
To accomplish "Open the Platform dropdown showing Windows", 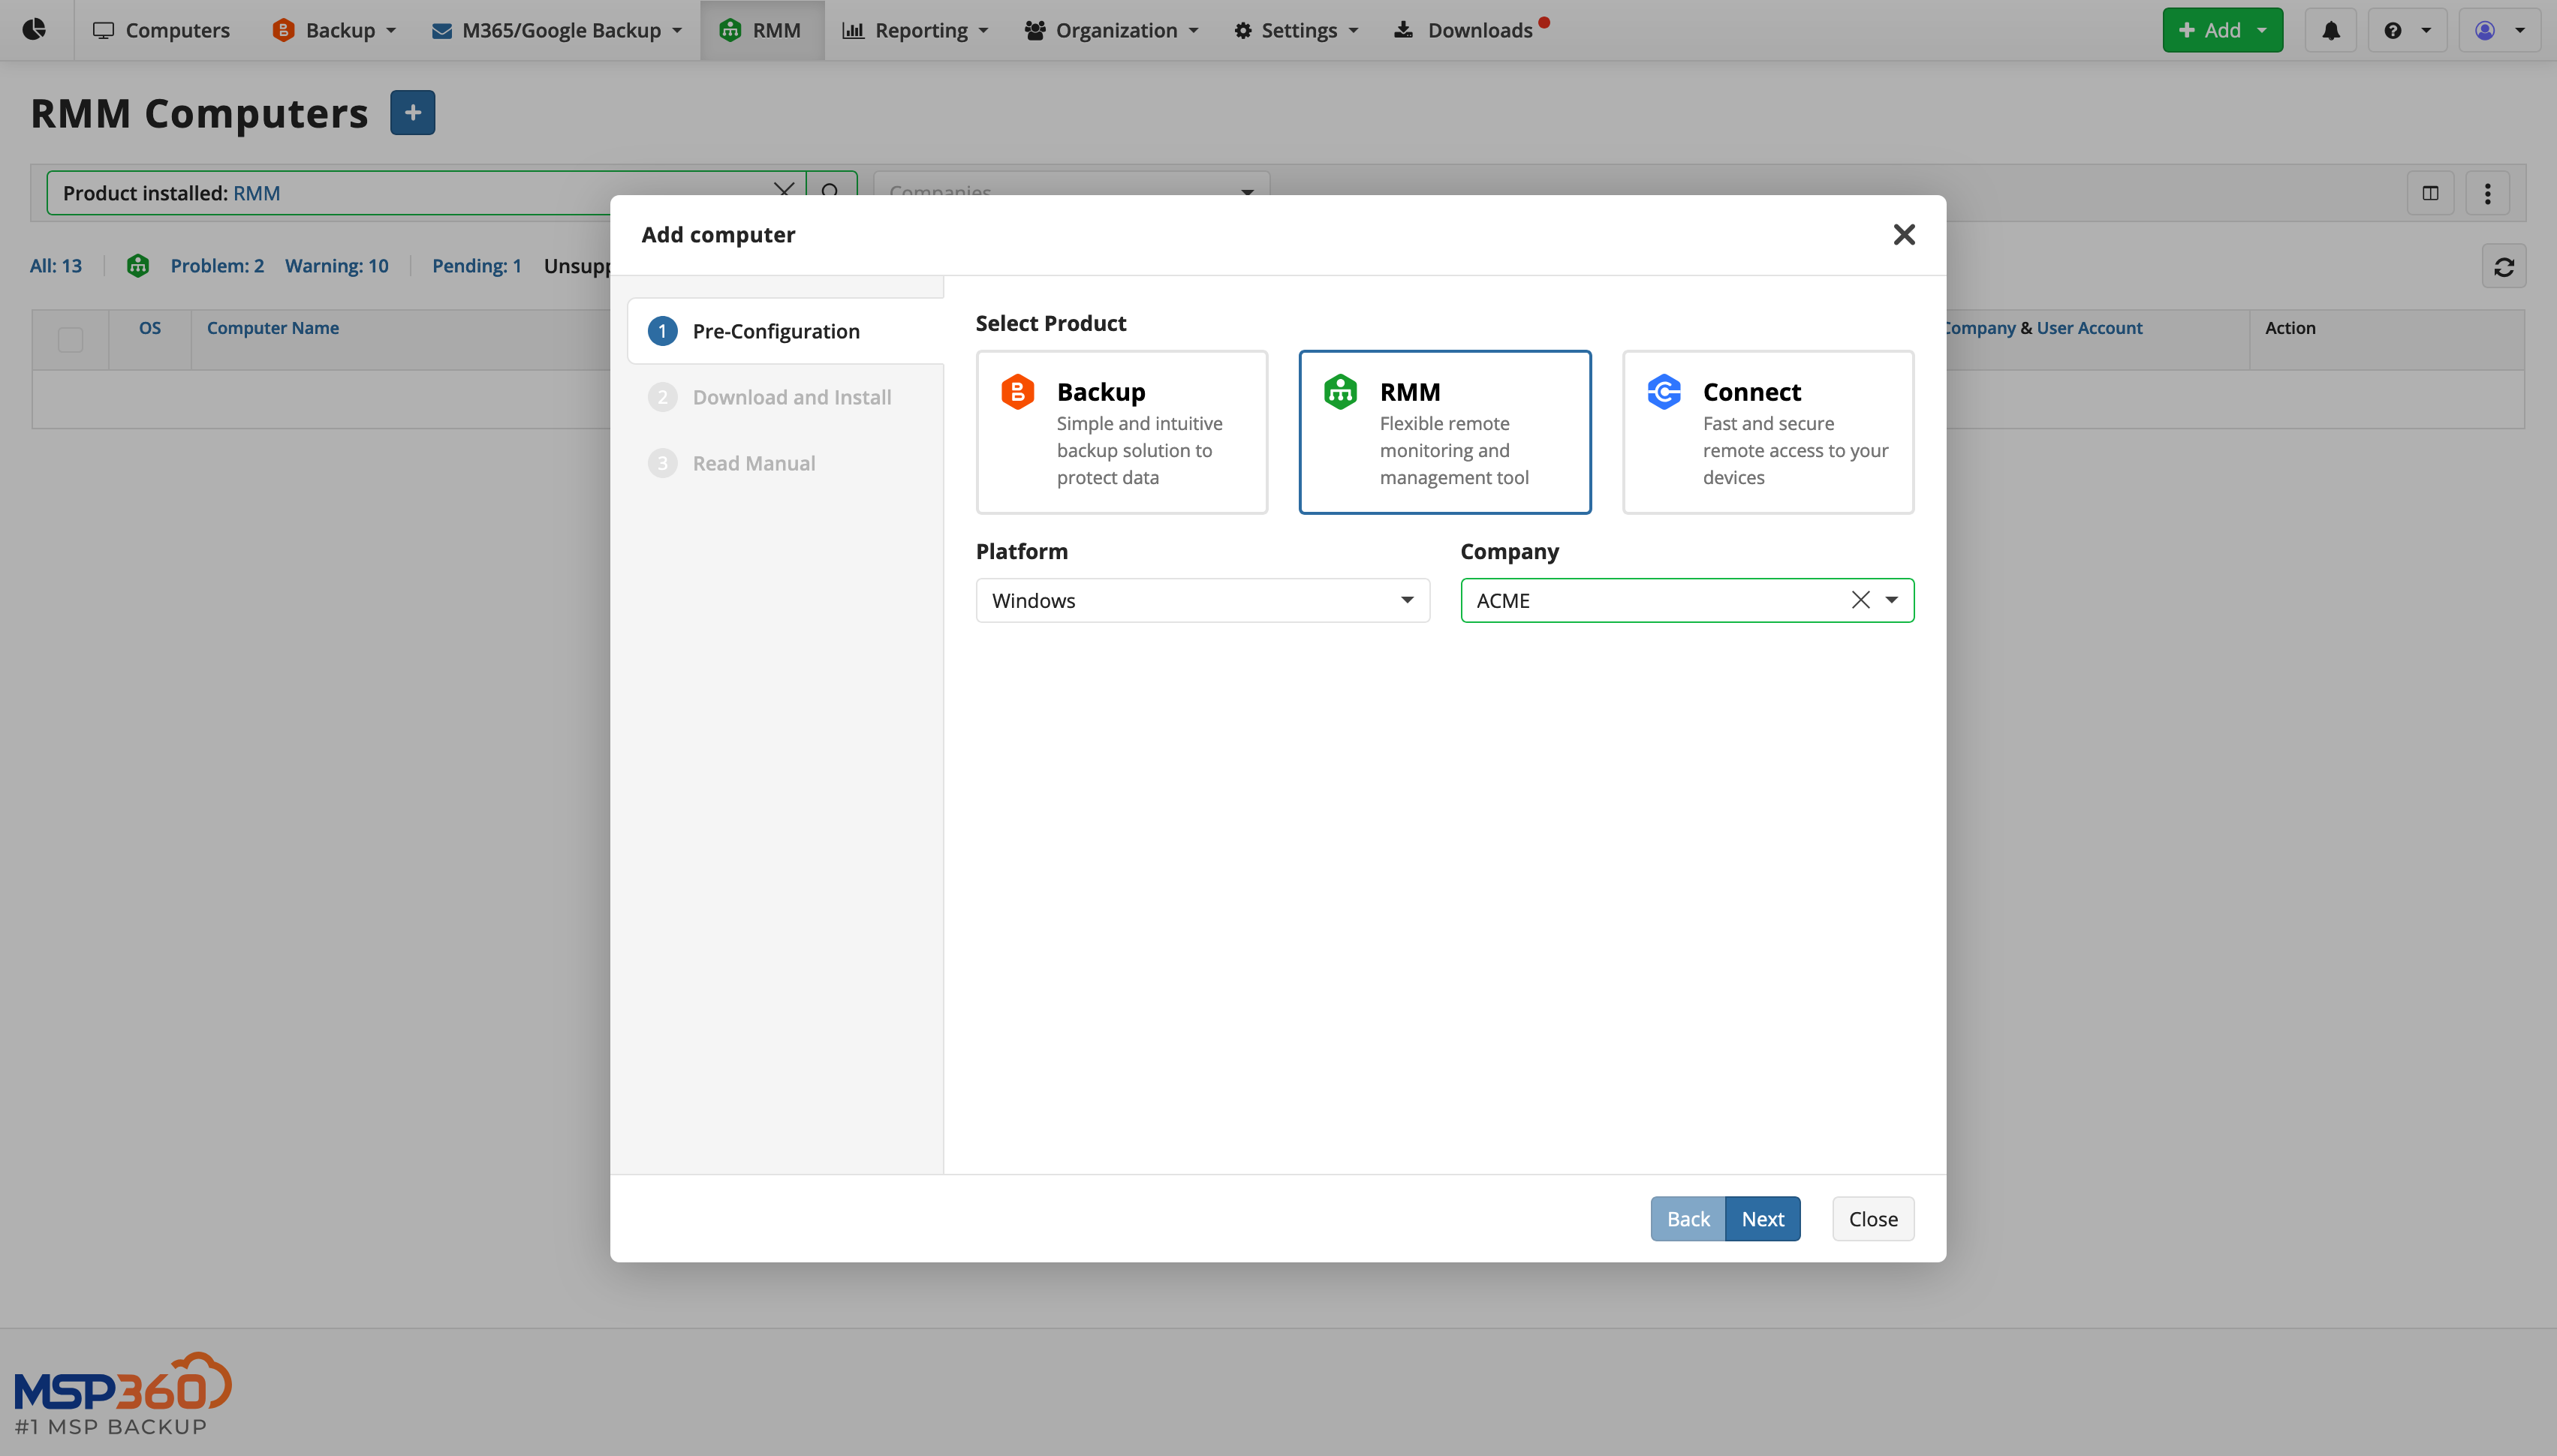I will [1202, 600].
